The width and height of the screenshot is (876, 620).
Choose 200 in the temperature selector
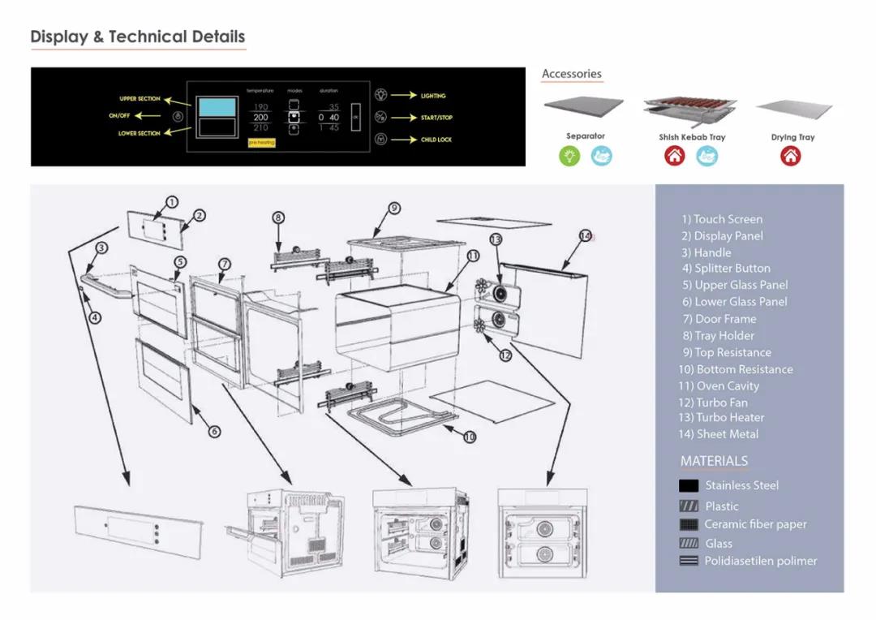[260, 118]
